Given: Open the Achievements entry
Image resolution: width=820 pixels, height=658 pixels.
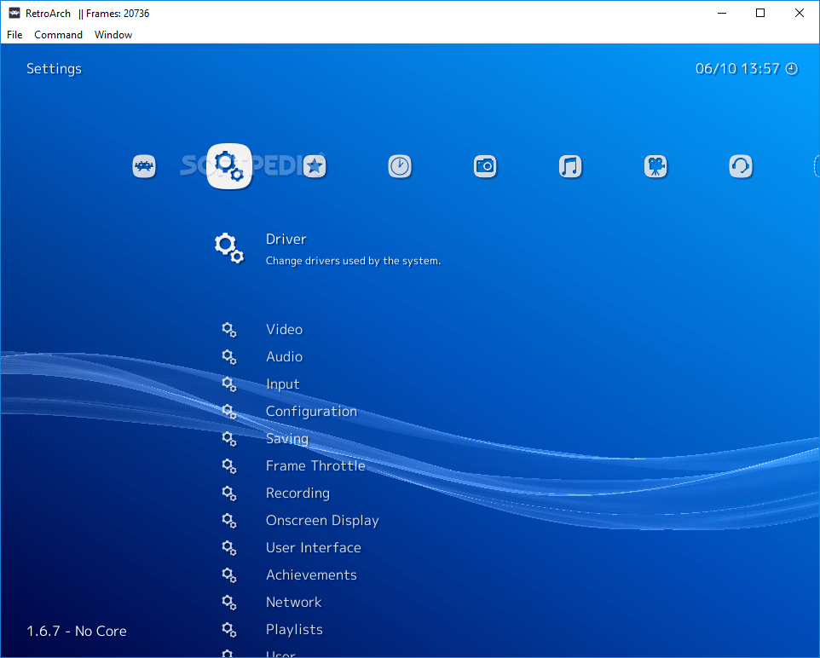Looking at the screenshot, I should (311, 574).
